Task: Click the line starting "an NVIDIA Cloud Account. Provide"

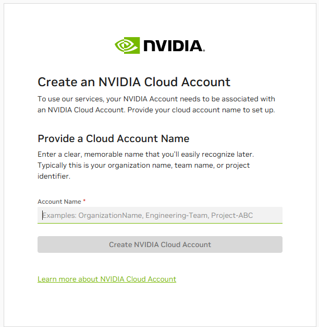Action: (156, 110)
